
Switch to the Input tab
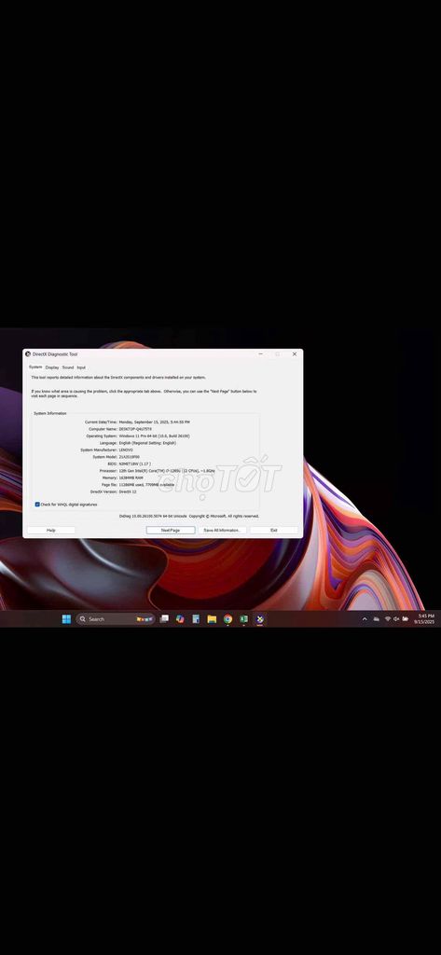tap(81, 367)
